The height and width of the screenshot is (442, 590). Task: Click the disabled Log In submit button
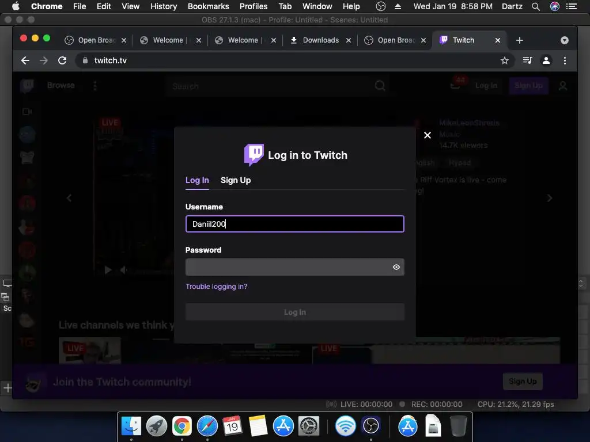(x=294, y=312)
